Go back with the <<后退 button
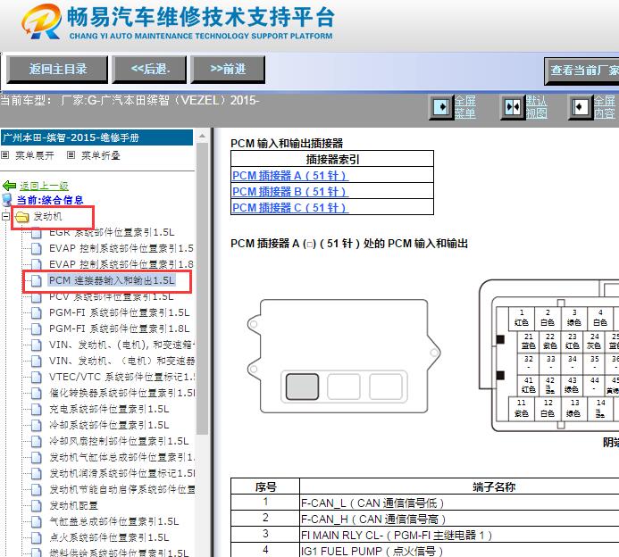 coord(149,70)
